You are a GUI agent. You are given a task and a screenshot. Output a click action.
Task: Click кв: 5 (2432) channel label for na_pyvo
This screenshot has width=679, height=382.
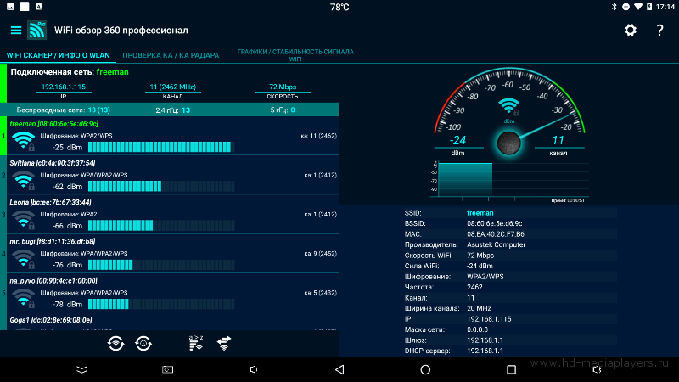[321, 293]
